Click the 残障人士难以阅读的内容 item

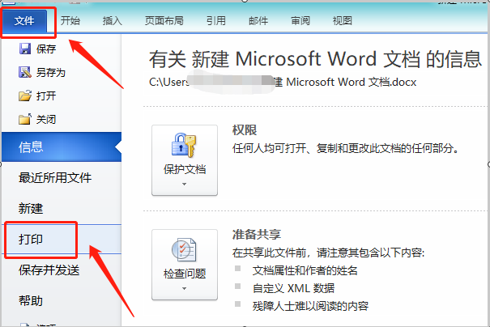(x=310, y=306)
